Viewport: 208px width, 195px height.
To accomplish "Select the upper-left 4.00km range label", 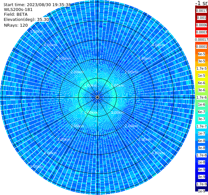I will (x=50, y=45).
